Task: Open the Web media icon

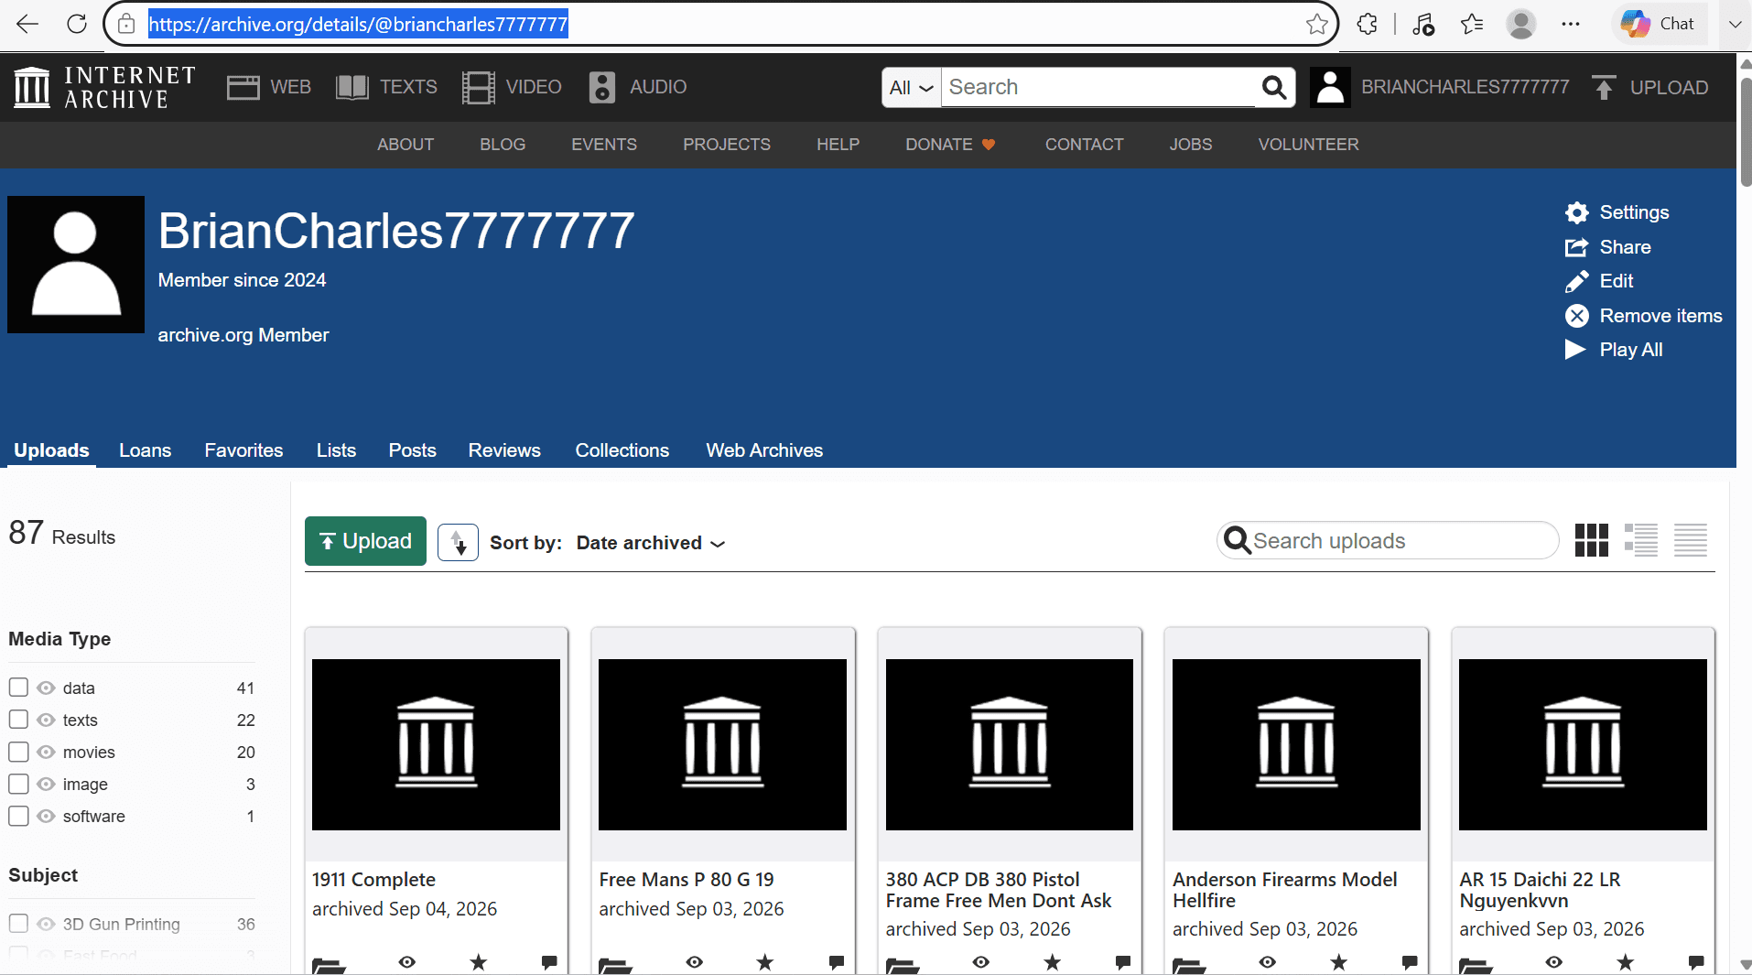Action: 243,87
